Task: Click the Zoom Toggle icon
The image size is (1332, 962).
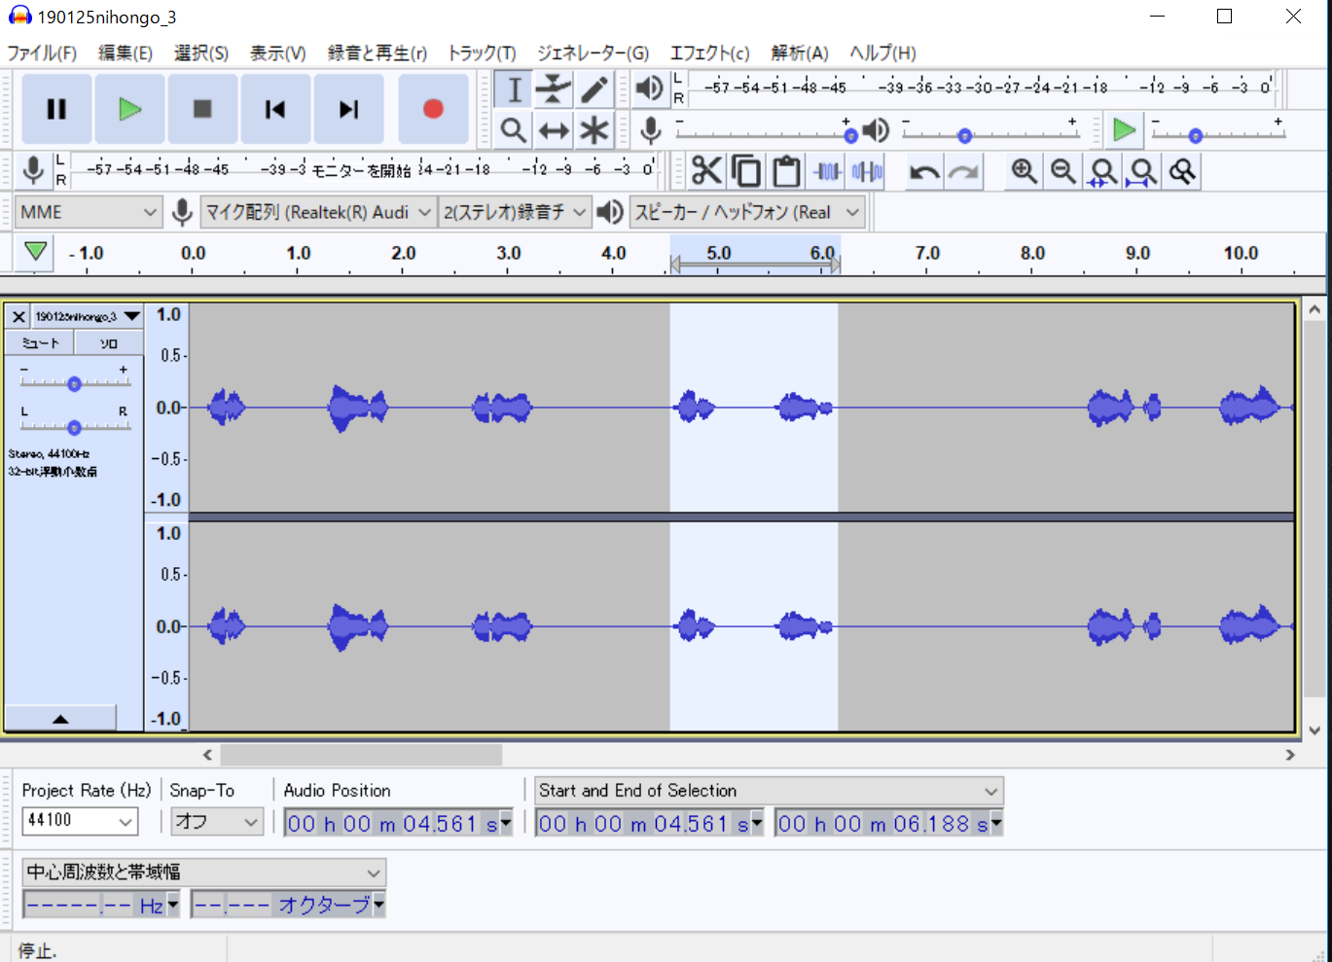Action: pyautogui.click(x=1183, y=171)
